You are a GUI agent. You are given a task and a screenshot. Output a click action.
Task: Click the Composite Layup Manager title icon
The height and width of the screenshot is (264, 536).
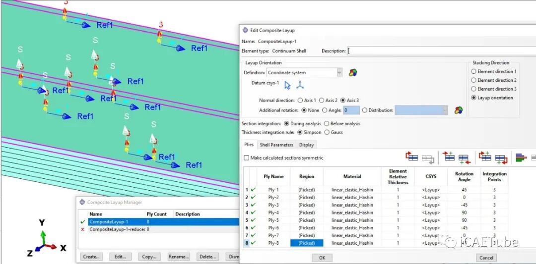[82, 202]
